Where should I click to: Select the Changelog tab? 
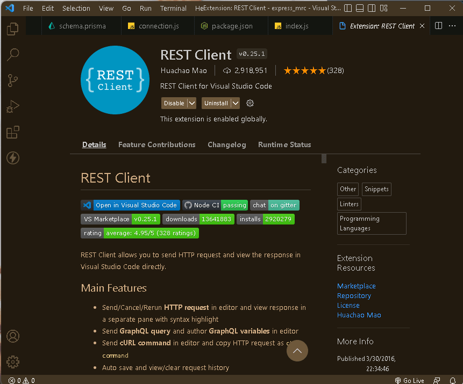pyautogui.click(x=227, y=144)
